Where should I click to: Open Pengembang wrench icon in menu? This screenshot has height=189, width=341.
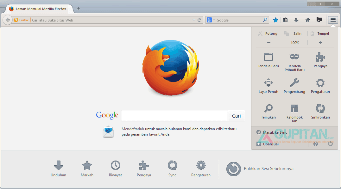point(294,83)
